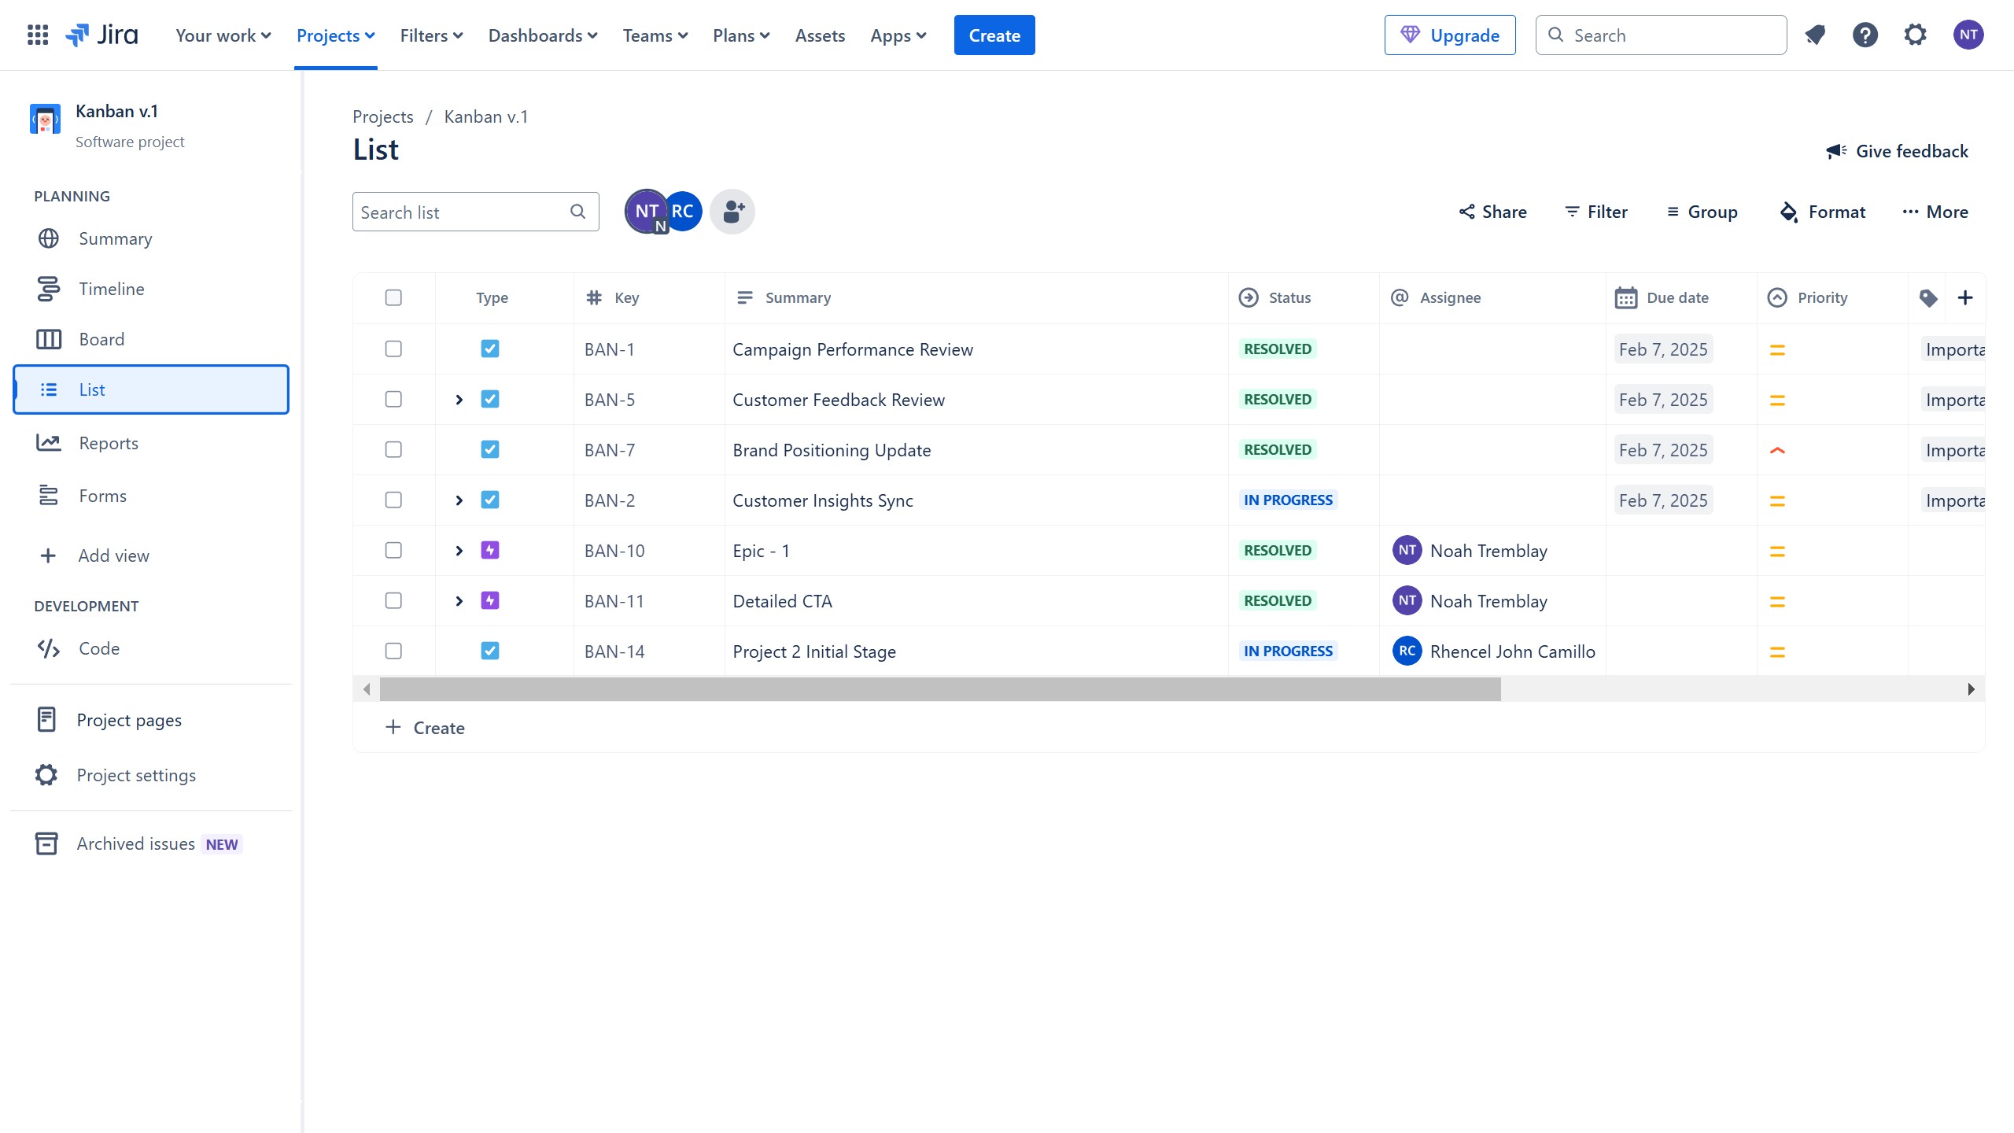Screen dimensions: 2014x1133
Task: Tick the checkbox for BAN-1 row
Action: tap(393, 349)
